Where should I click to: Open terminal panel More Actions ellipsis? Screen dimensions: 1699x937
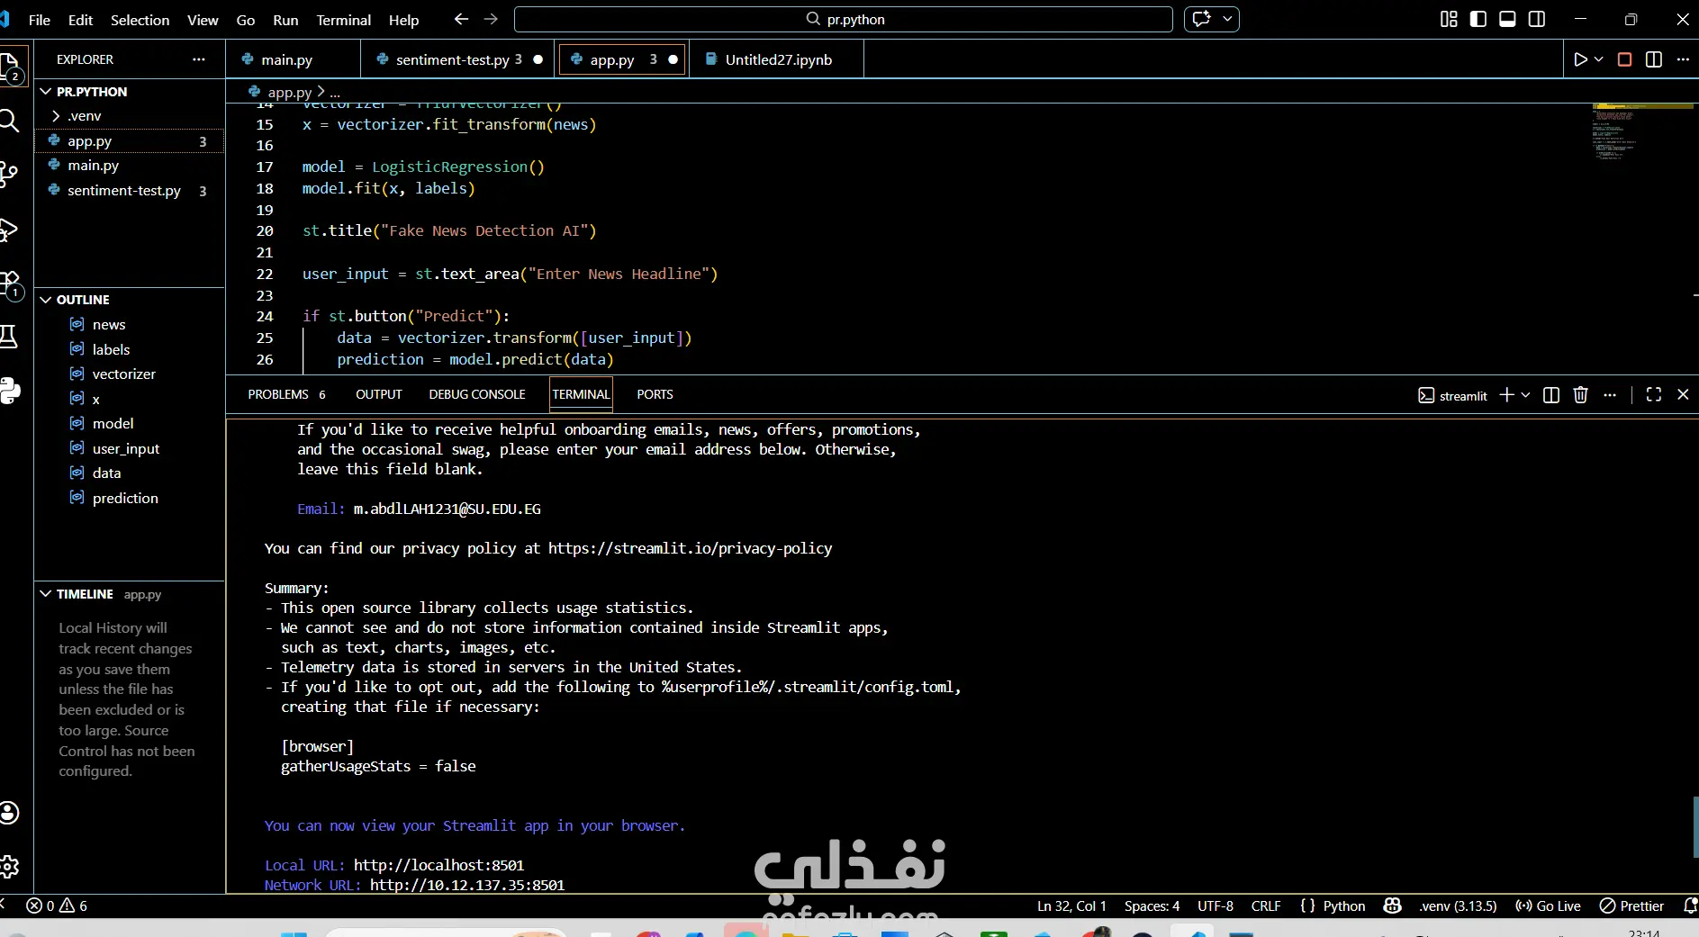1610,395
